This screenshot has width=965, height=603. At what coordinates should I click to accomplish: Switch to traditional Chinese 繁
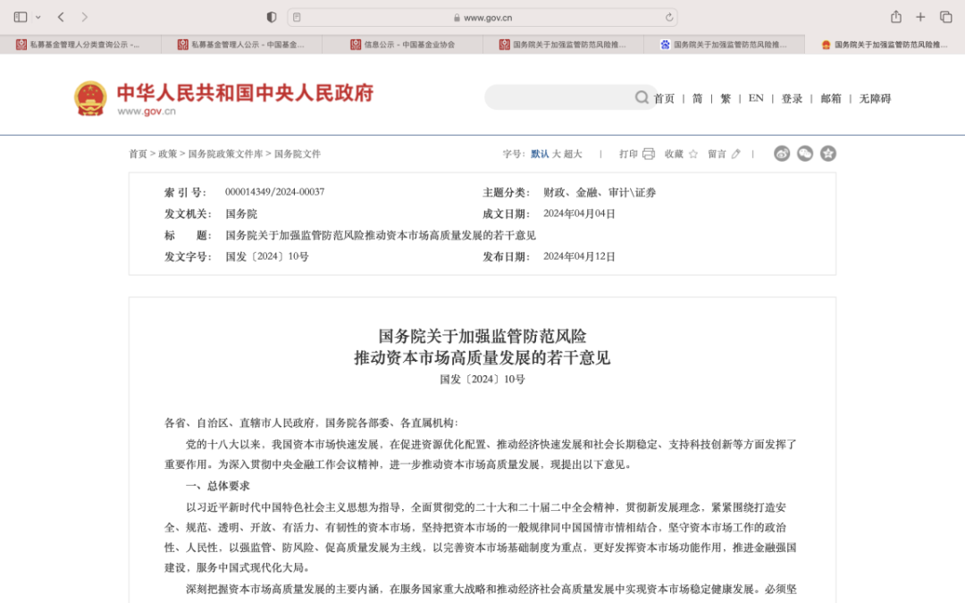[726, 98]
